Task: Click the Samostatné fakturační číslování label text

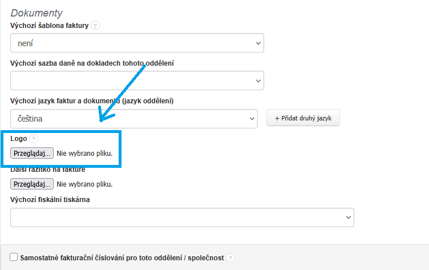Action: click(x=122, y=258)
